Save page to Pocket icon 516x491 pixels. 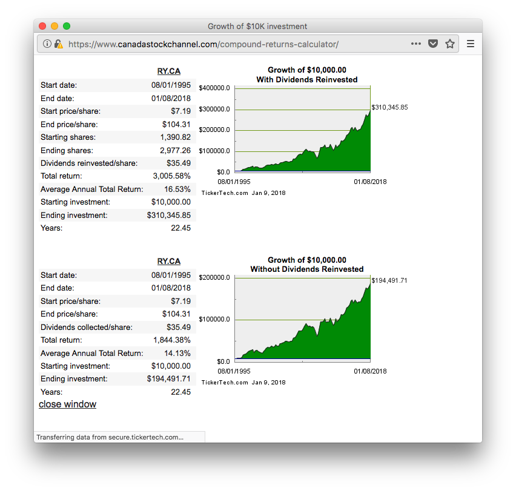[x=433, y=44]
